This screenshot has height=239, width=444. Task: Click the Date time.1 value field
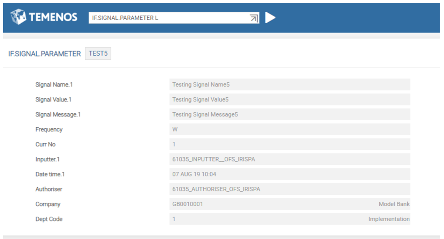coord(289,174)
